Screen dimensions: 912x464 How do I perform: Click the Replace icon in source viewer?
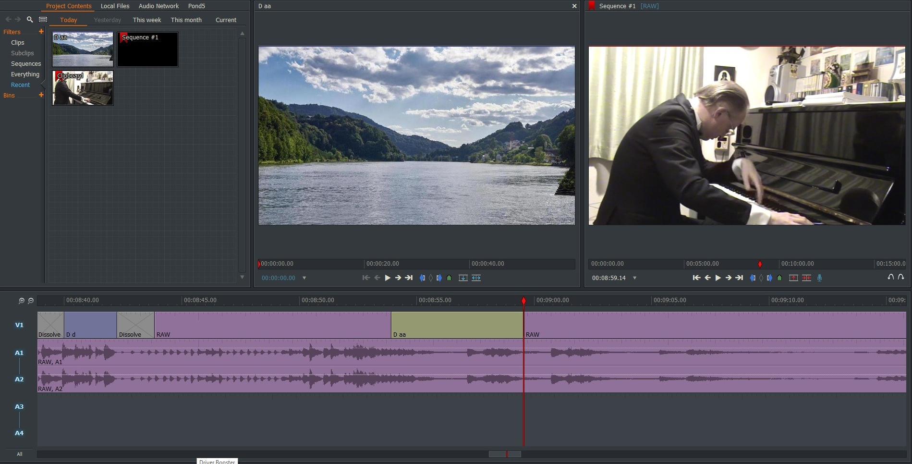476,278
